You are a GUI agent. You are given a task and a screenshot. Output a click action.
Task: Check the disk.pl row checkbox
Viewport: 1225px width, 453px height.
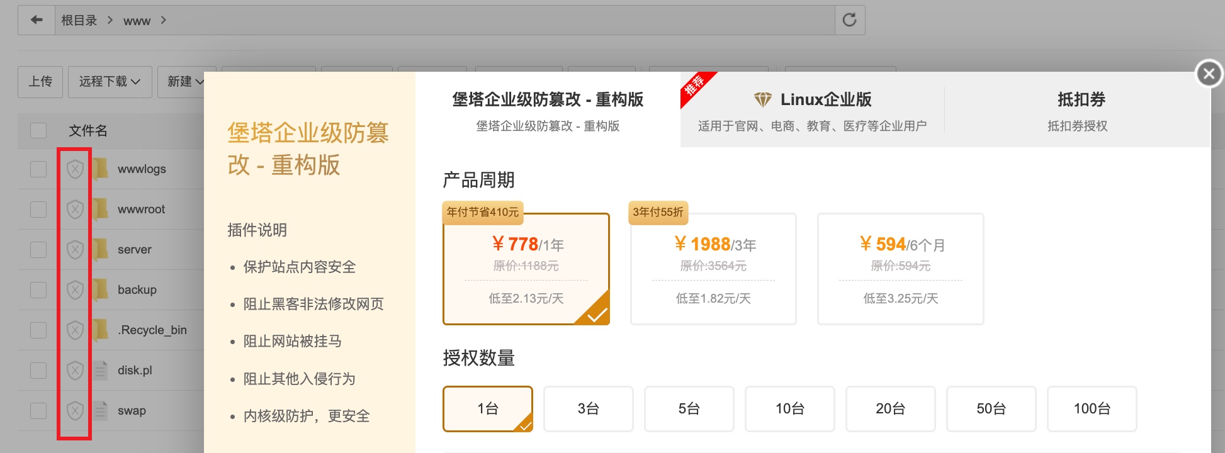(38, 370)
